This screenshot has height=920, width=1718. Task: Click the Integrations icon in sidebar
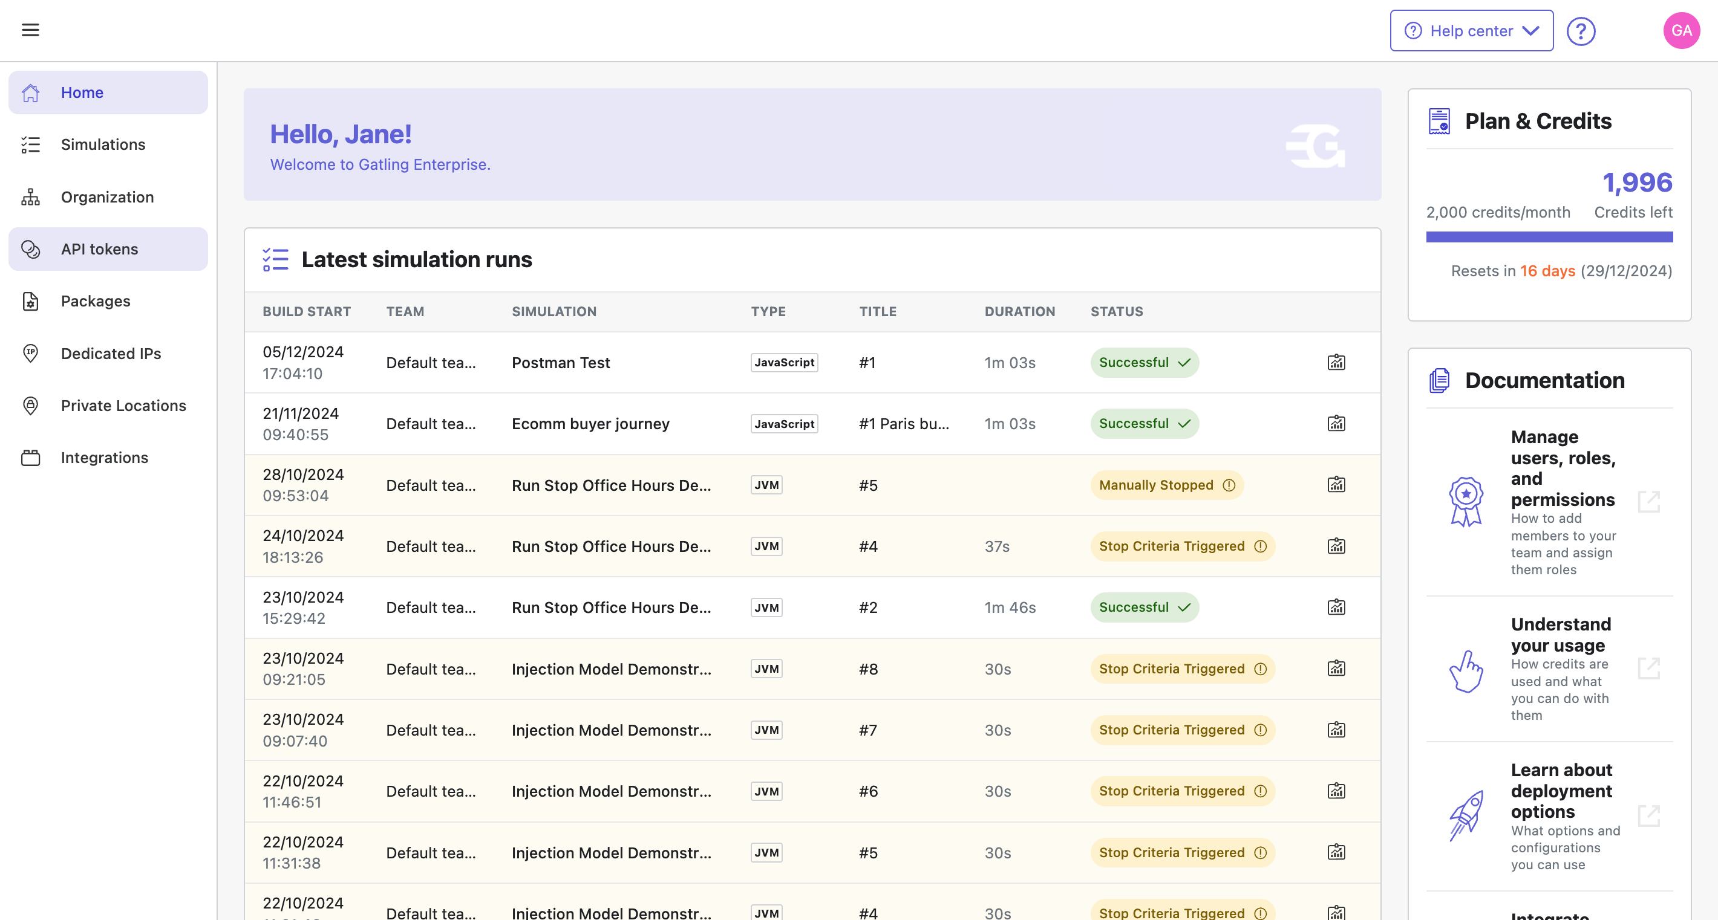[x=31, y=458]
